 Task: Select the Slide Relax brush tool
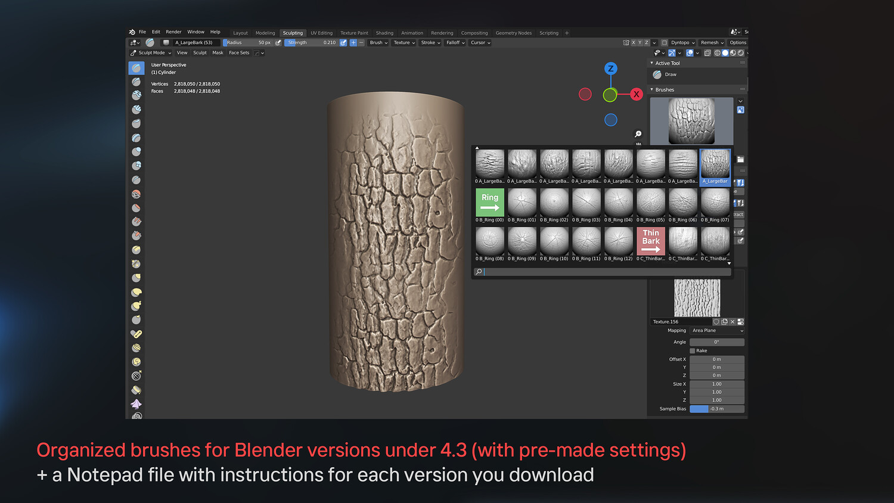coord(136,376)
